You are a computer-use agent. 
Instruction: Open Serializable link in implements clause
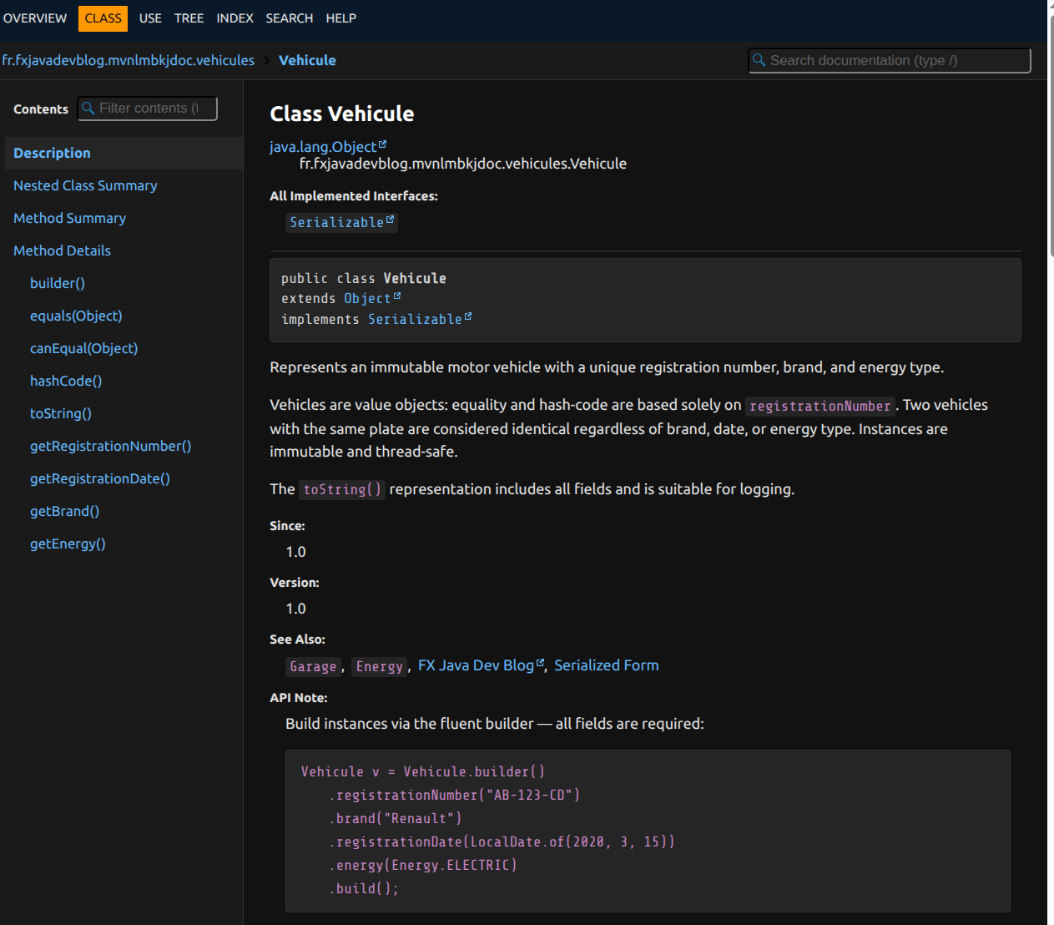[x=415, y=319]
